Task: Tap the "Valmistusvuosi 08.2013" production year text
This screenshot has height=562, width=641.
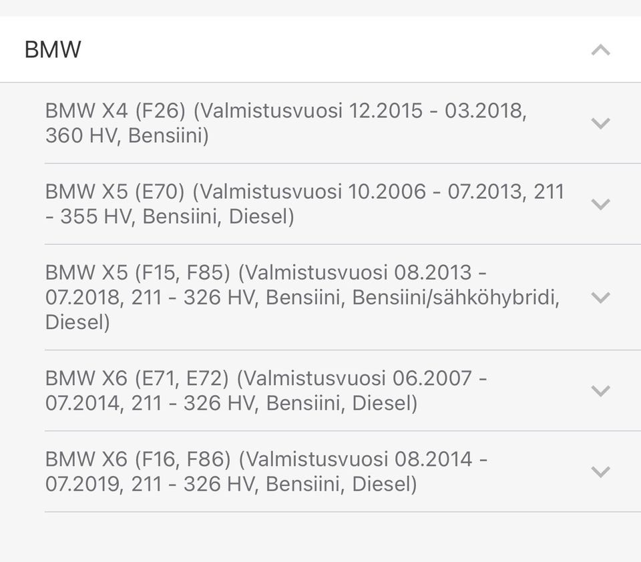Action: (355, 272)
